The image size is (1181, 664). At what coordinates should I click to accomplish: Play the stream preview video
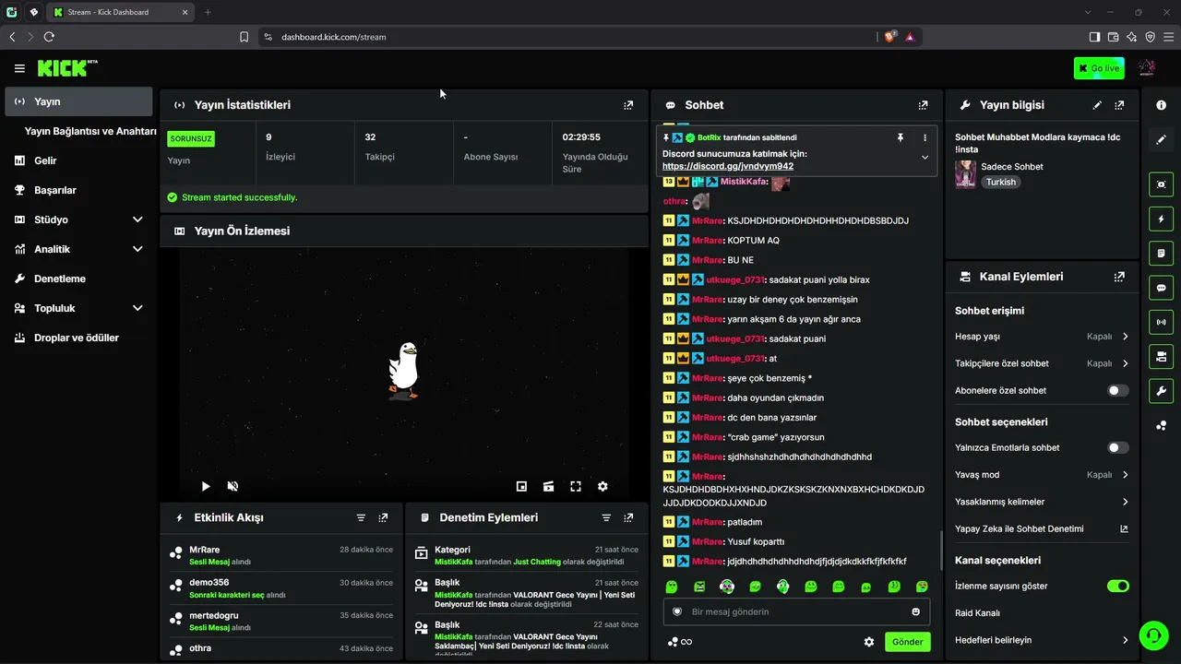coord(206,486)
